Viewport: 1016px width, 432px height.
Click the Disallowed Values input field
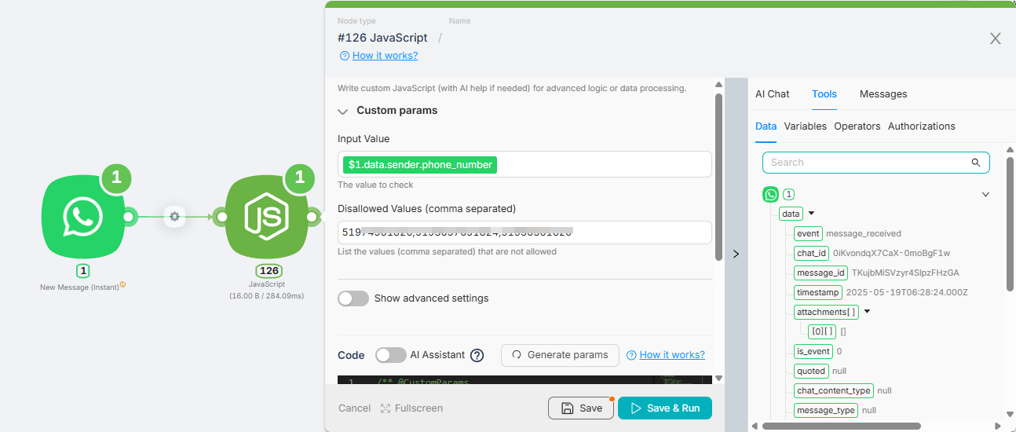pyautogui.click(x=524, y=232)
